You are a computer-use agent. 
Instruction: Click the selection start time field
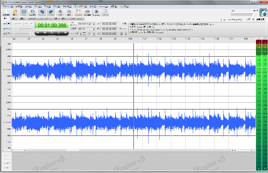point(109,24)
